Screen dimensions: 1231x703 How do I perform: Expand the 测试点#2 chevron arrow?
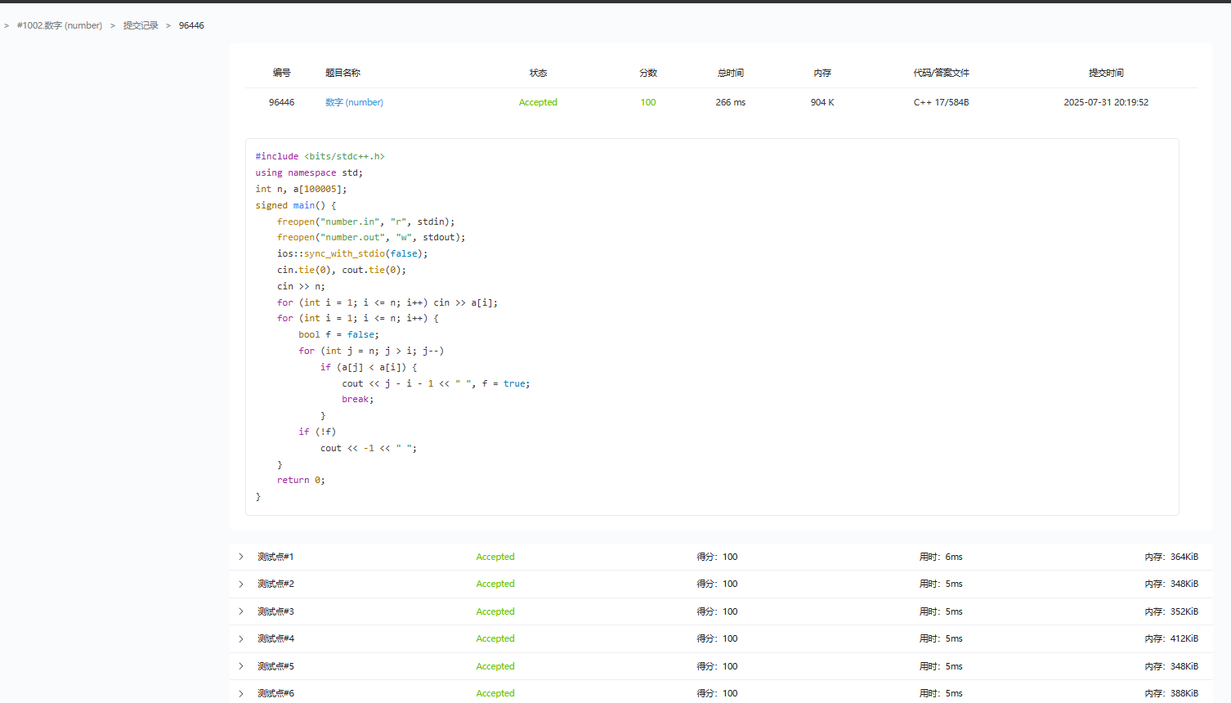coord(241,584)
